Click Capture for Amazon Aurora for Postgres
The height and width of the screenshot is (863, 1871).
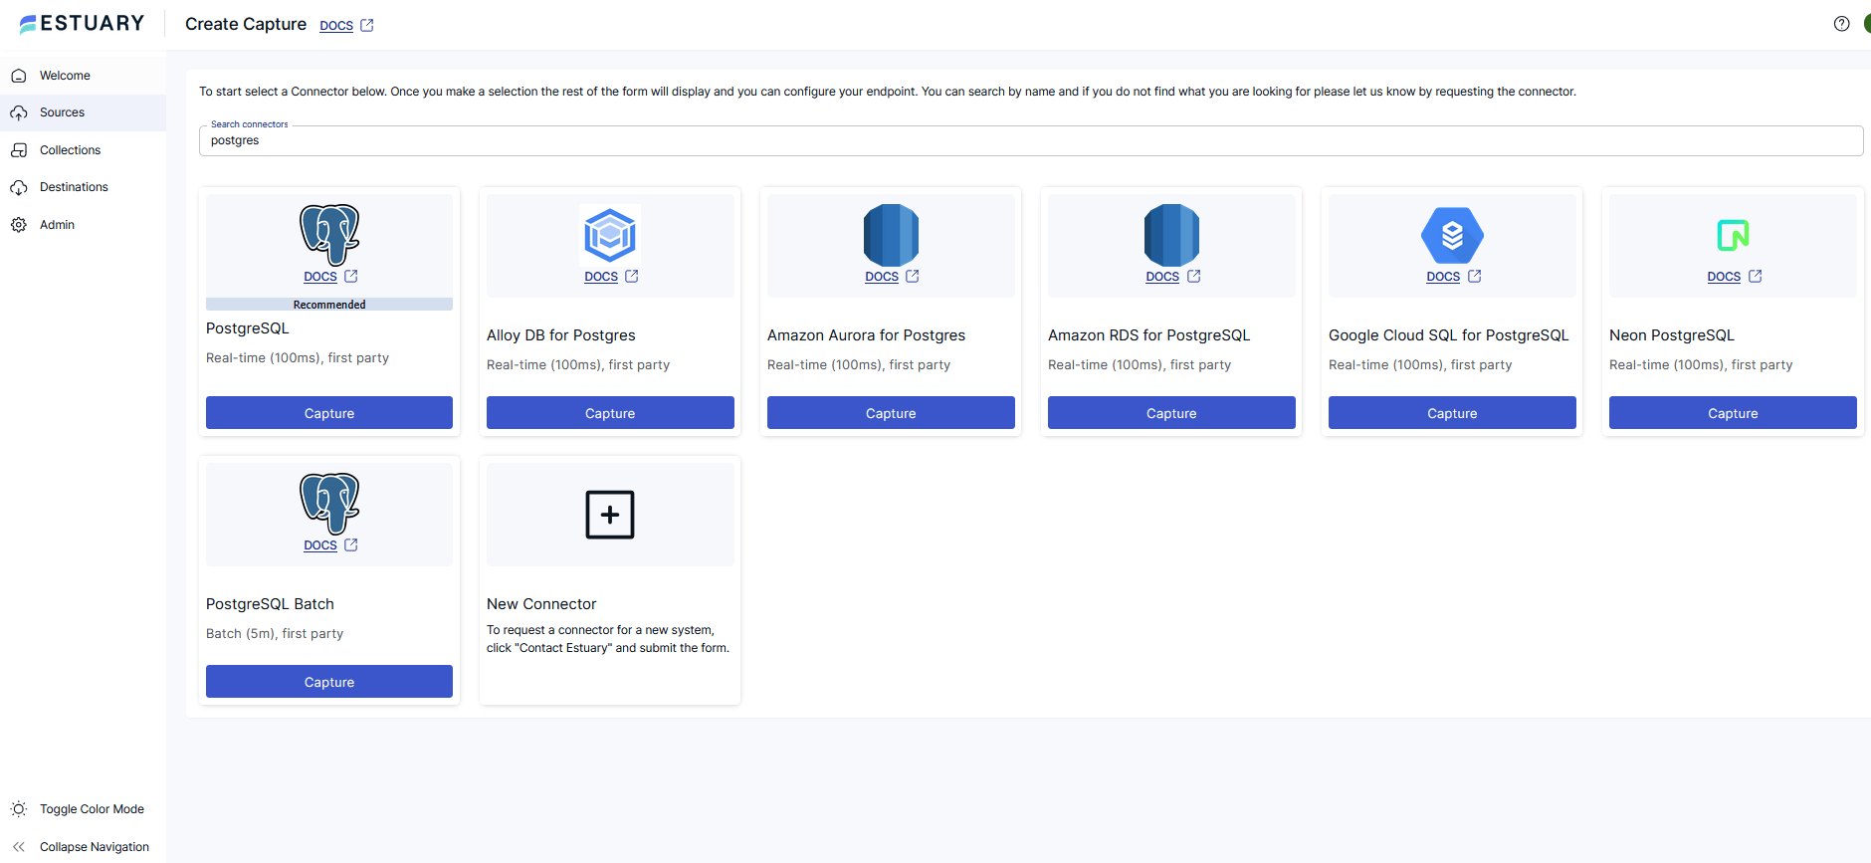tap(891, 413)
